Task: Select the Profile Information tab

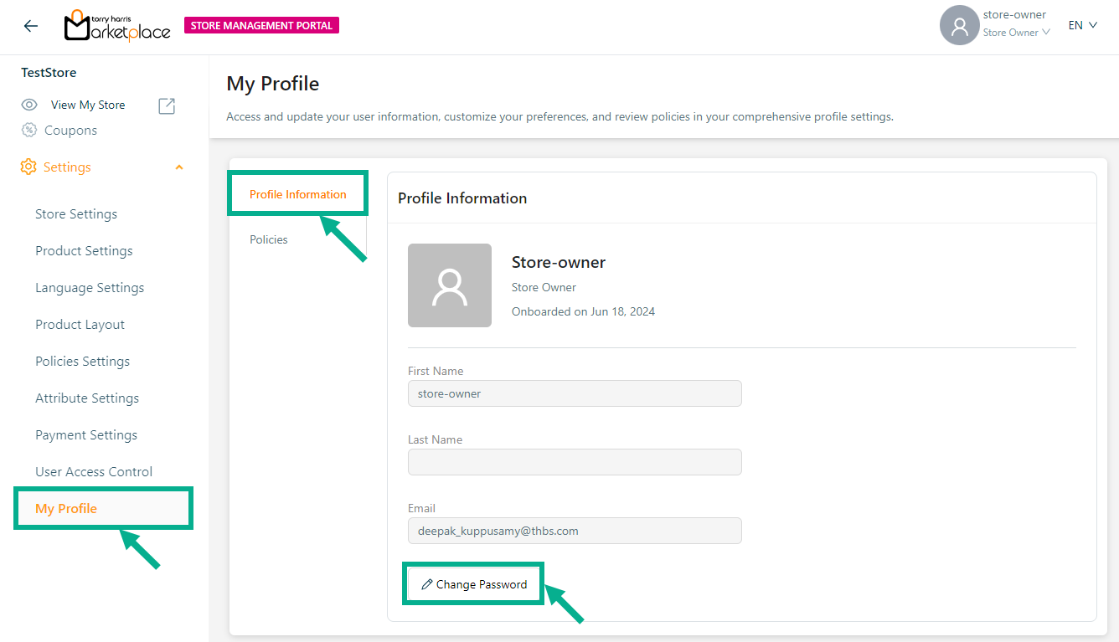Action: click(297, 194)
